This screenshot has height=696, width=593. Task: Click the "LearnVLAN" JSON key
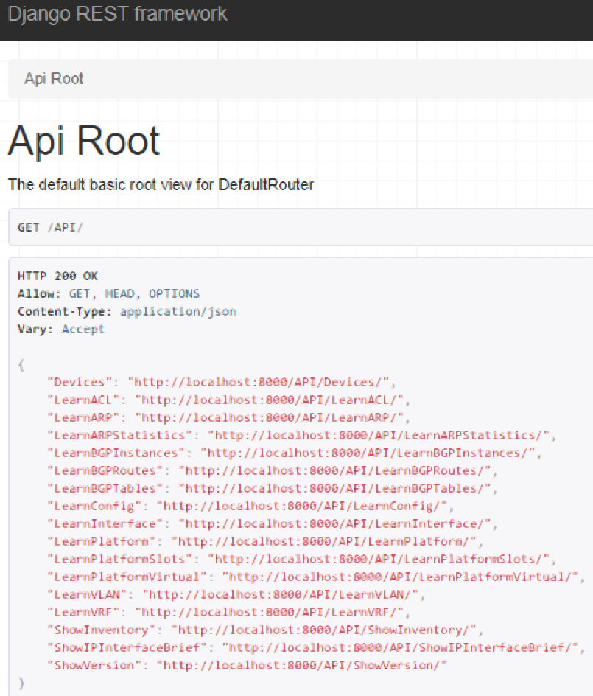point(87,594)
